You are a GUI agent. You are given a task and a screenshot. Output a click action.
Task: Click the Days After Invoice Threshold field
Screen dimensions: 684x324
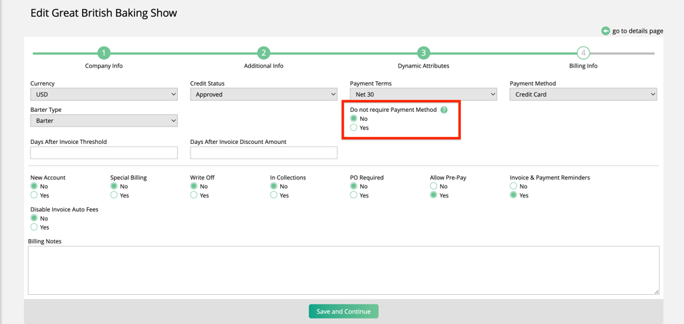click(x=104, y=153)
